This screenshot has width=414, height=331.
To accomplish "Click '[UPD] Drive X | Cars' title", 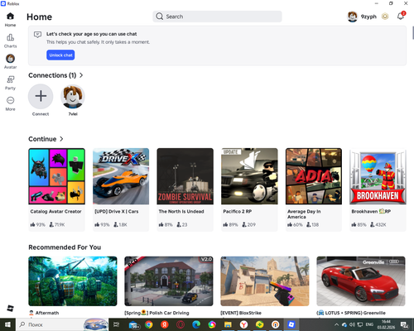I will point(117,211).
